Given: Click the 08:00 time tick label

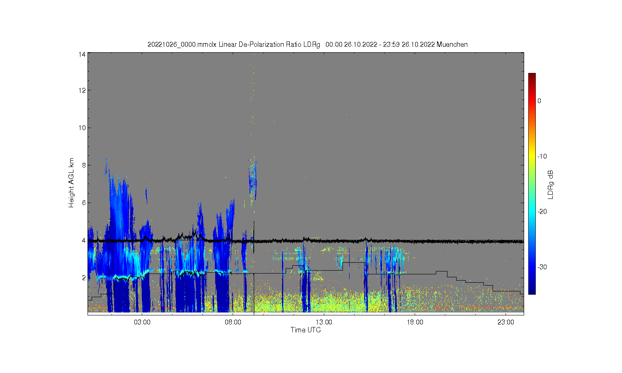Looking at the screenshot, I should (233, 322).
